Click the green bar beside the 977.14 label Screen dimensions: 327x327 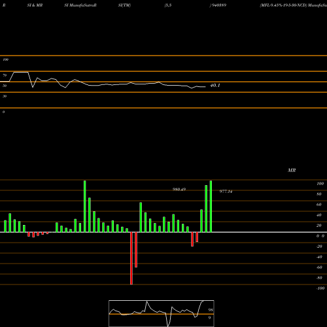pyautogui.click(x=211, y=206)
